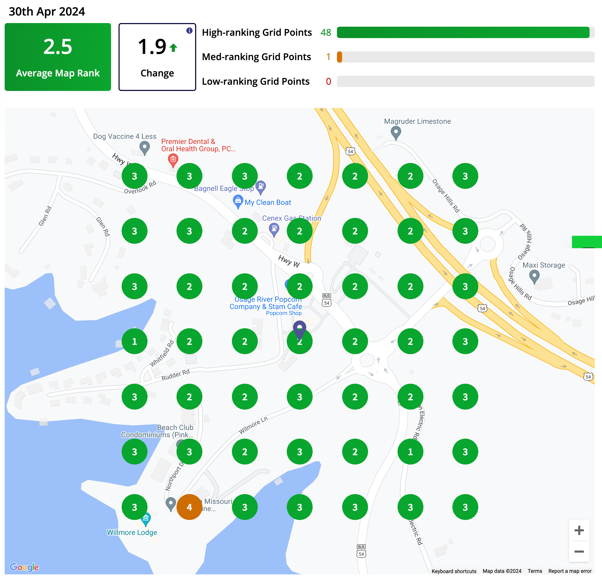Click the orange grid point ranked 4

[189, 507]
